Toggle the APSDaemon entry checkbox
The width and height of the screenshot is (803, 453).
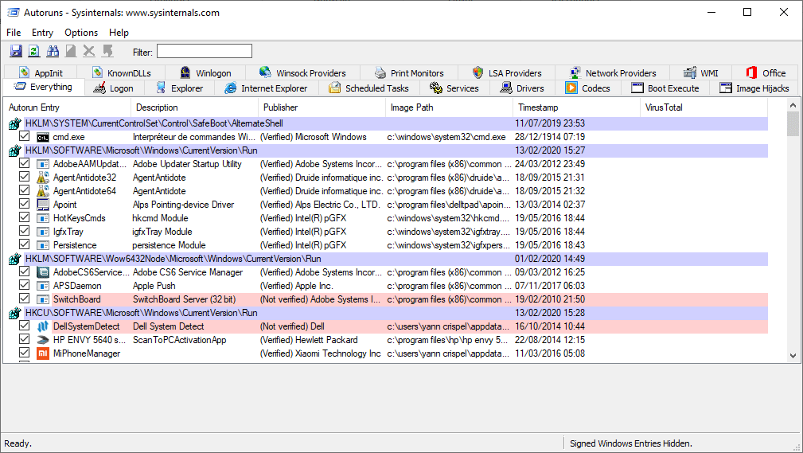coord(25,286)
